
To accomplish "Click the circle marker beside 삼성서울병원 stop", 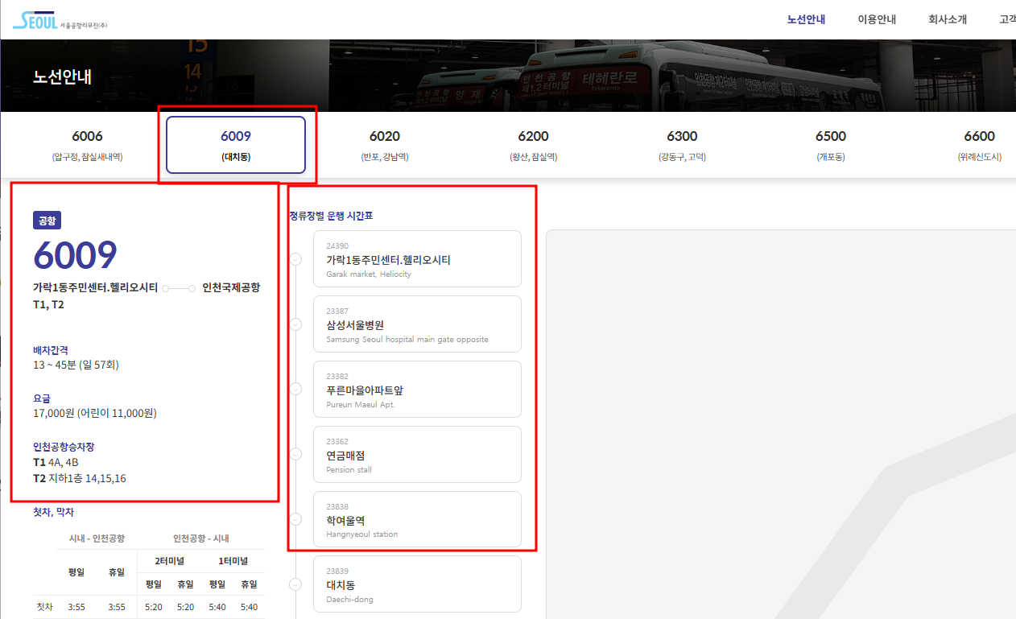I will click(295, 324).
